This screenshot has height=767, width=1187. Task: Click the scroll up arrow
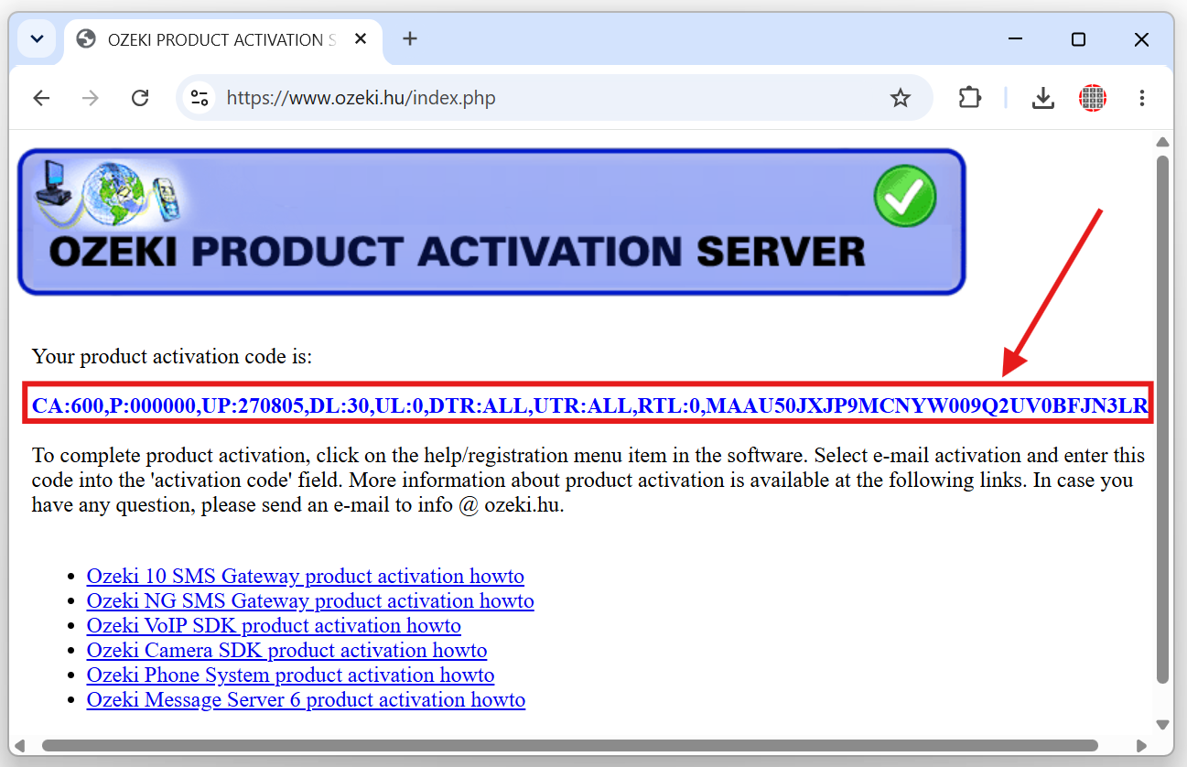(x=1162, y=142)
